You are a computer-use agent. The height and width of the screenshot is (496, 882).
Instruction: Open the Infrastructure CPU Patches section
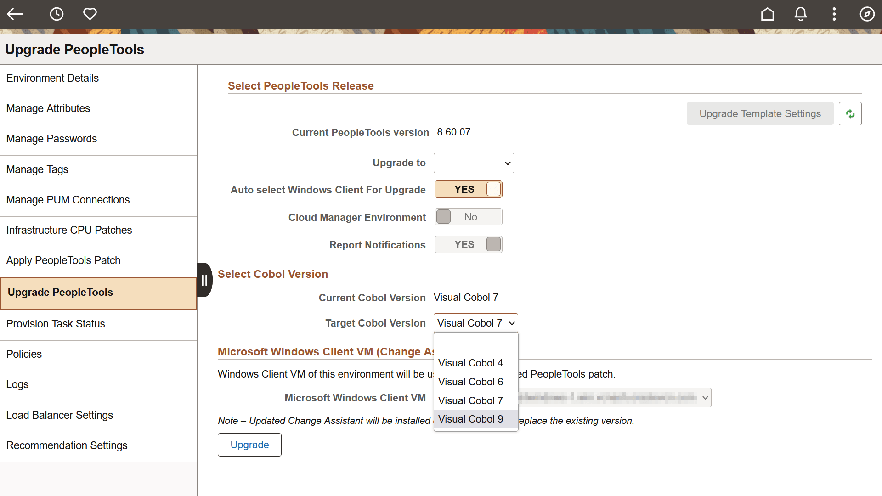coord(69,230)
